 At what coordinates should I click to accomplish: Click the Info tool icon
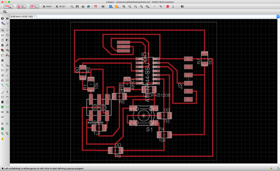click(2, 19)
